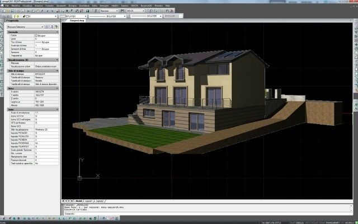Toggle the layer light bulb on/off icon
Viewport: 358px width, 224px height.
15,16
